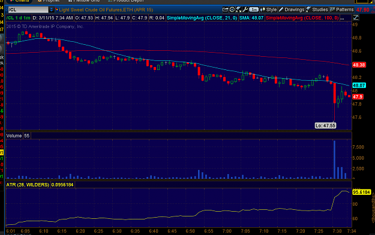This screenshot has width=375, height=235.
Task: Switch to the Charts tab
Action: point(19,1)
